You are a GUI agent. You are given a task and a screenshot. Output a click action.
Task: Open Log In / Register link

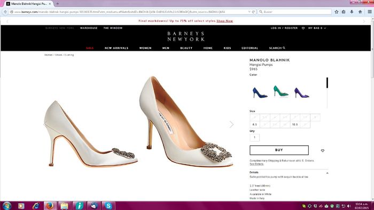pyautogui.click(x=284, y=28)
